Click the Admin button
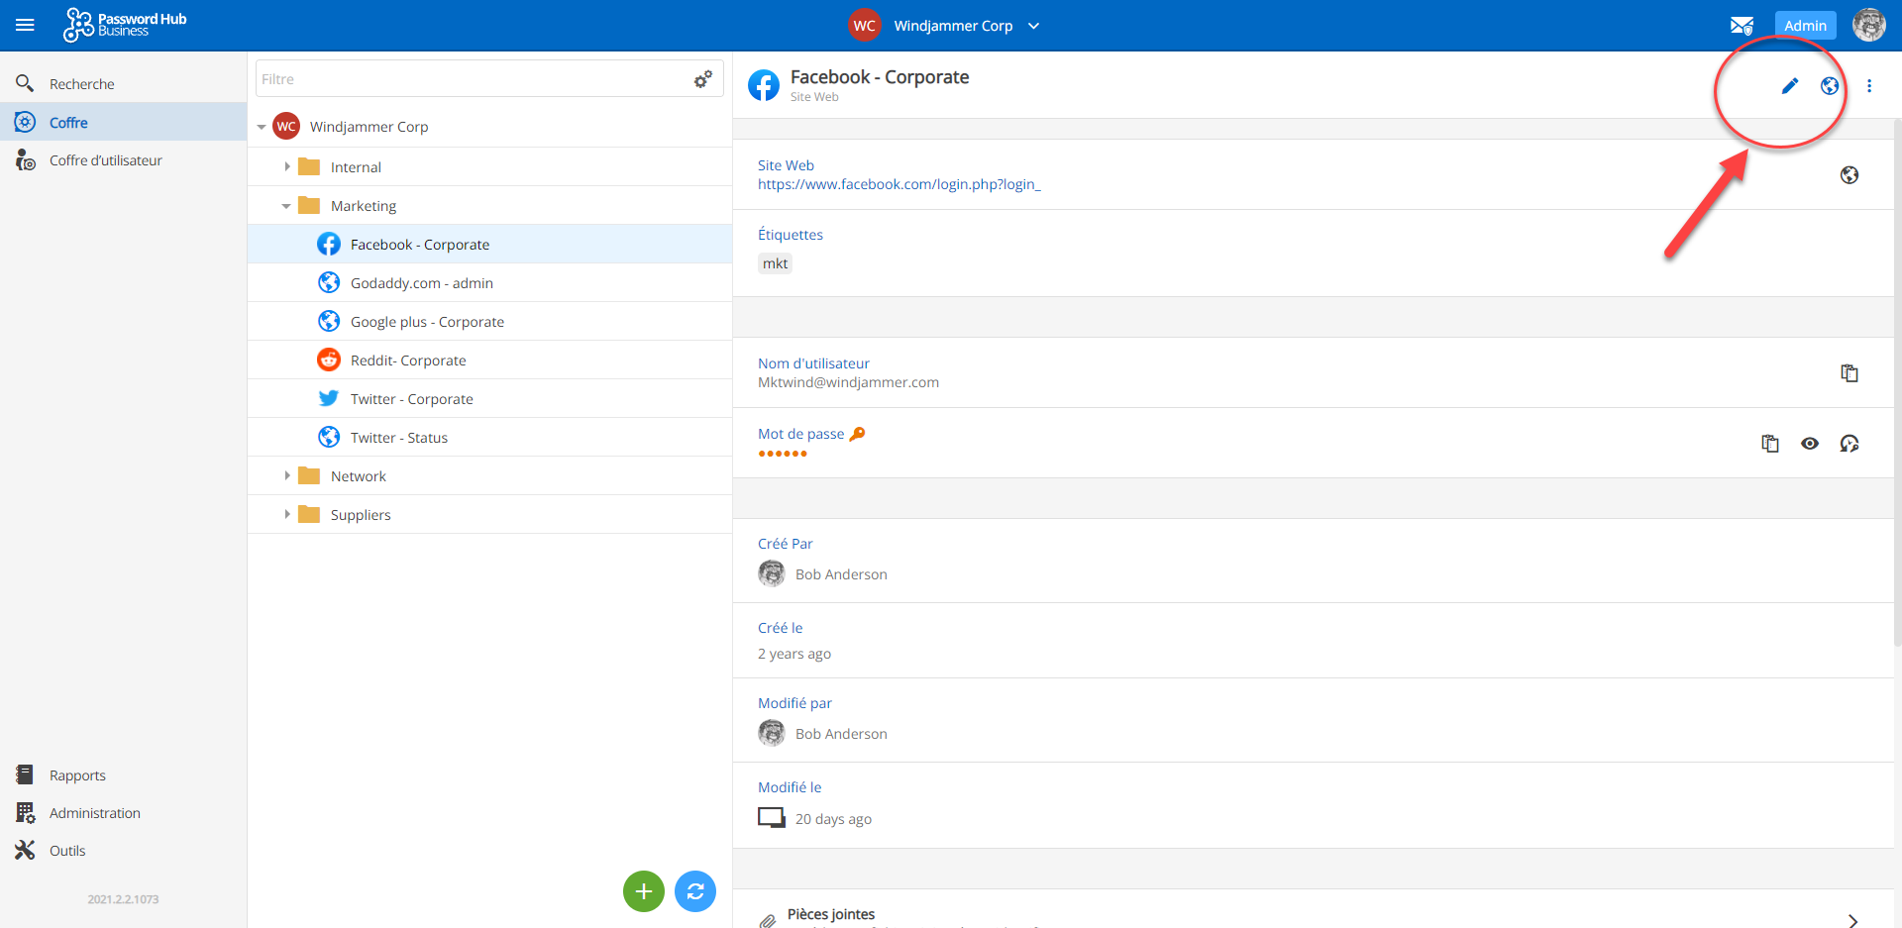Image resolution: width=1902 pixels, height=928 pixels. 1804,26
